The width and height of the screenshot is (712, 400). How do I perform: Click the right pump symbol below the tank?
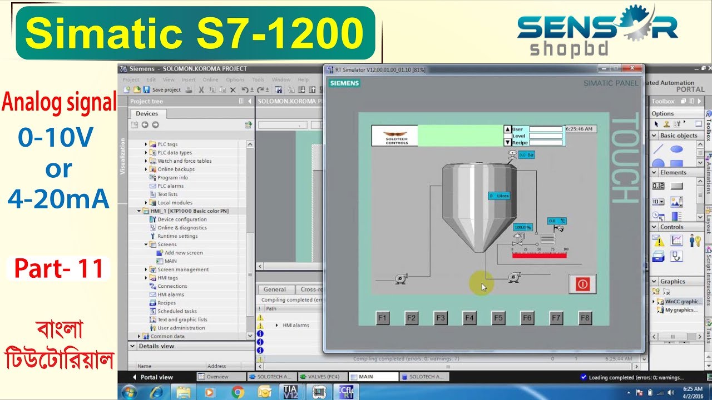tap(515, 276)
